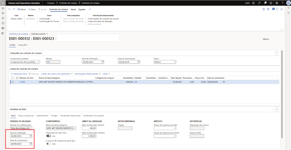
Task: Open the Status dropdown showing Efetivo
Action: tap(165, 62)
